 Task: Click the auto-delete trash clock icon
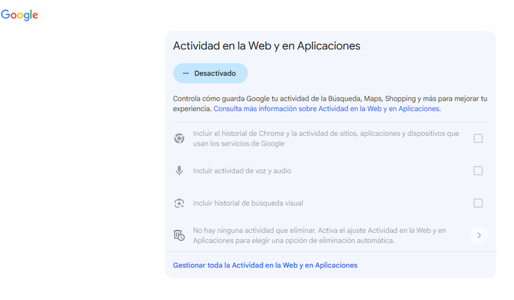pos(179,235)
